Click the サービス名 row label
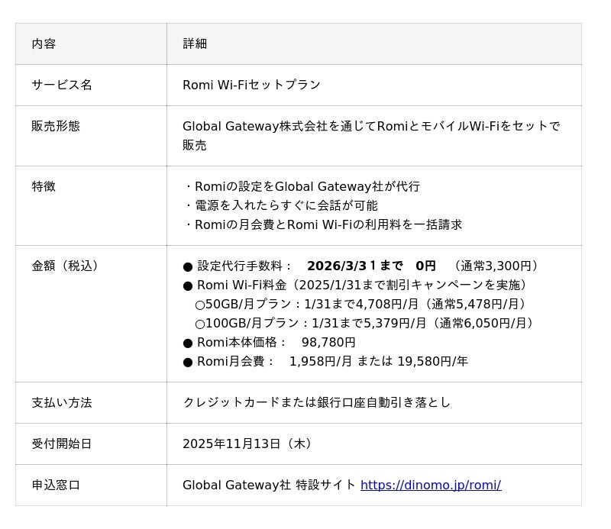The height and width of the screenshot is (529, 611). coord(61,85)
